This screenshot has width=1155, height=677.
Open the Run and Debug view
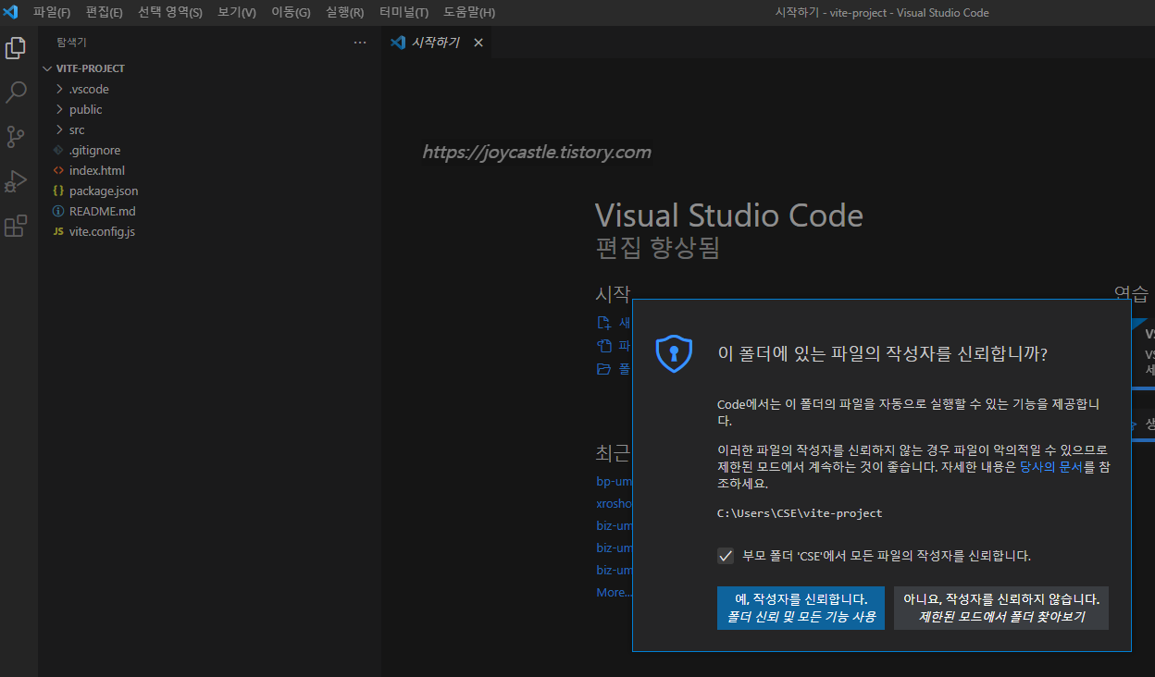pos(16,181)
